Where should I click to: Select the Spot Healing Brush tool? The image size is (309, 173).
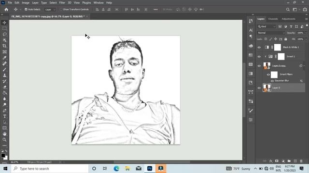4,63
